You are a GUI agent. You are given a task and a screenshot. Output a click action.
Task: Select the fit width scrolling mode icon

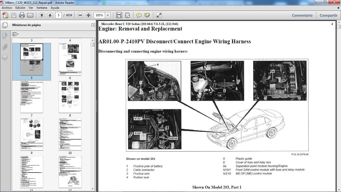[x=119, y=15]
